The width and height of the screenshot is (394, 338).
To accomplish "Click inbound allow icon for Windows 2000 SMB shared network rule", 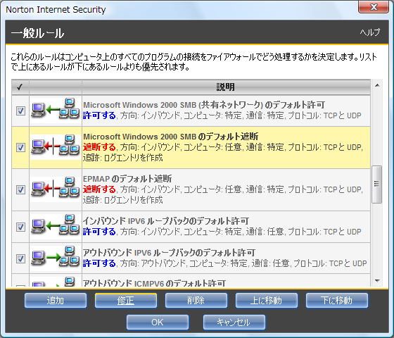I will [x=56, y=109].
